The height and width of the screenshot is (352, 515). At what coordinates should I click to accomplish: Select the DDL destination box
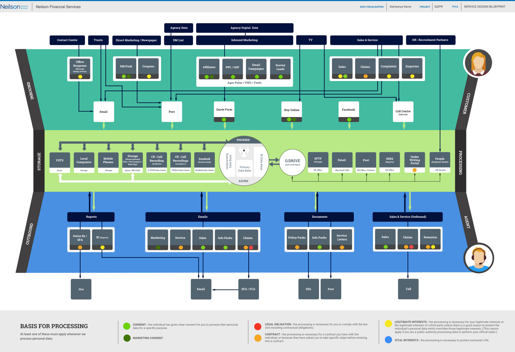pyautogui.click(x=309, y=289)
